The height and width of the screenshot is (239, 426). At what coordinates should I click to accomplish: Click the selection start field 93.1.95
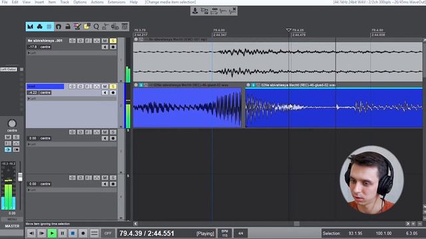pos(355,233)
